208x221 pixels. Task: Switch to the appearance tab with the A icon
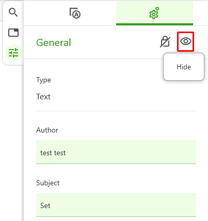(x=75, y=13)
